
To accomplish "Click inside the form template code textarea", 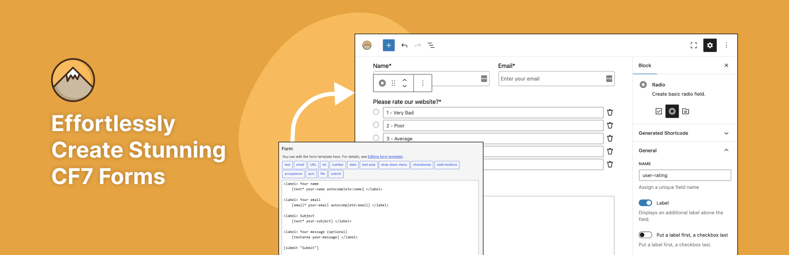I will coord(380,217).
